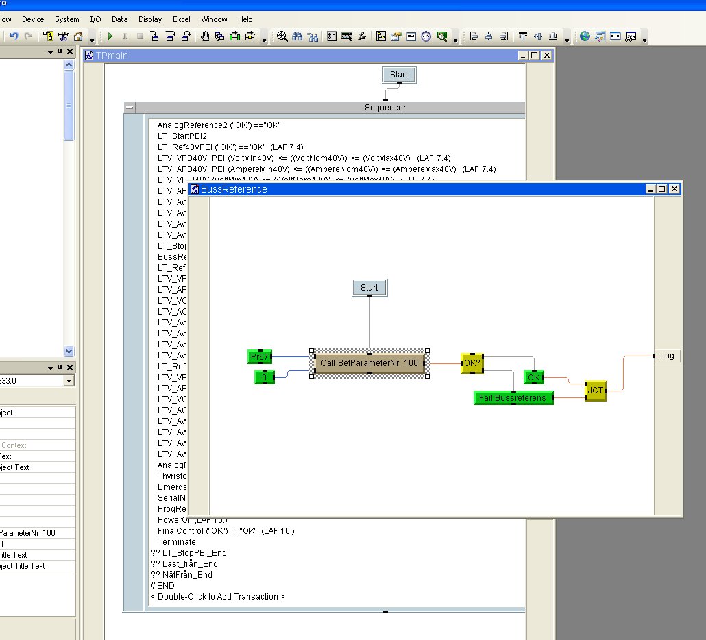This screenshot has height=640, width=706.
Task: Select the hand pan tool
Action: [x=205, y=36]
